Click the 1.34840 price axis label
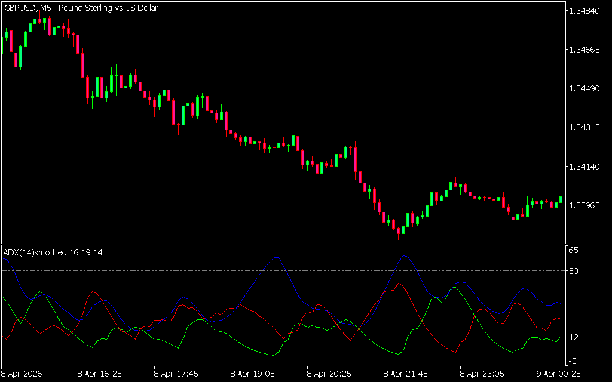The height and width of the screenshot is (382, 612). 585,11
